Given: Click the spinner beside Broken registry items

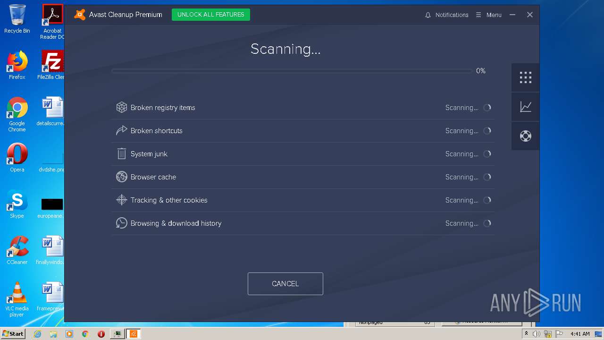Looking at the screenshot, I should (487, 108).
